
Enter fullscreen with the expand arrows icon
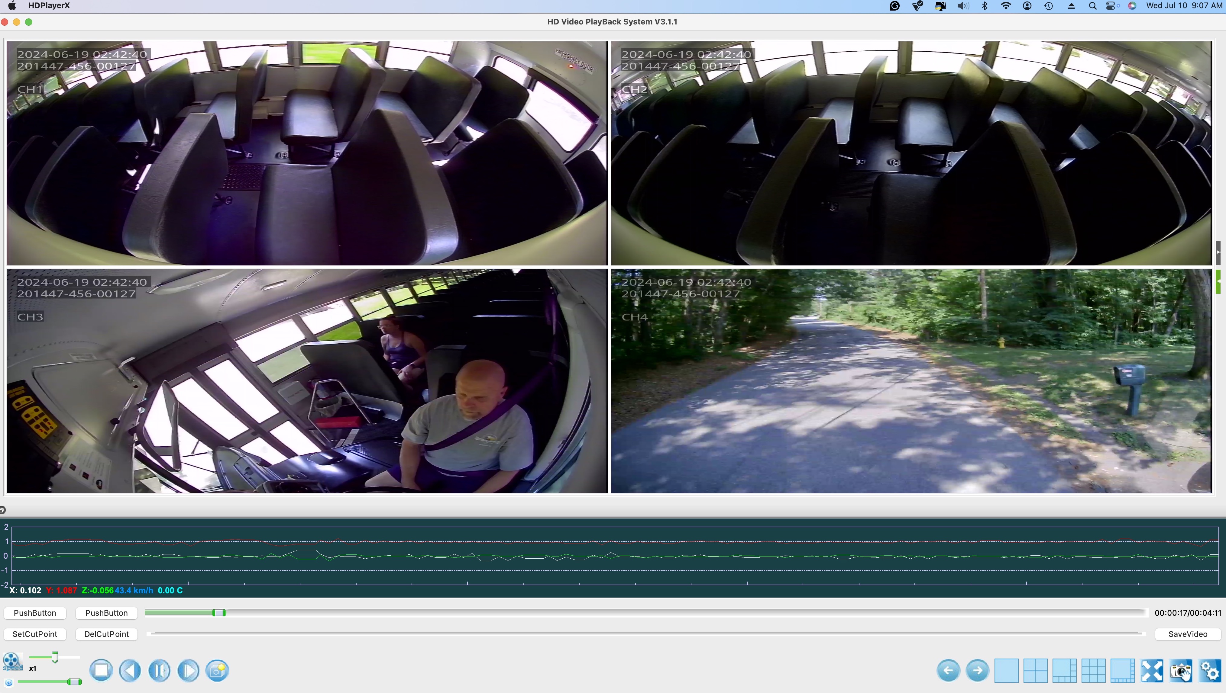pos(1152,670)
